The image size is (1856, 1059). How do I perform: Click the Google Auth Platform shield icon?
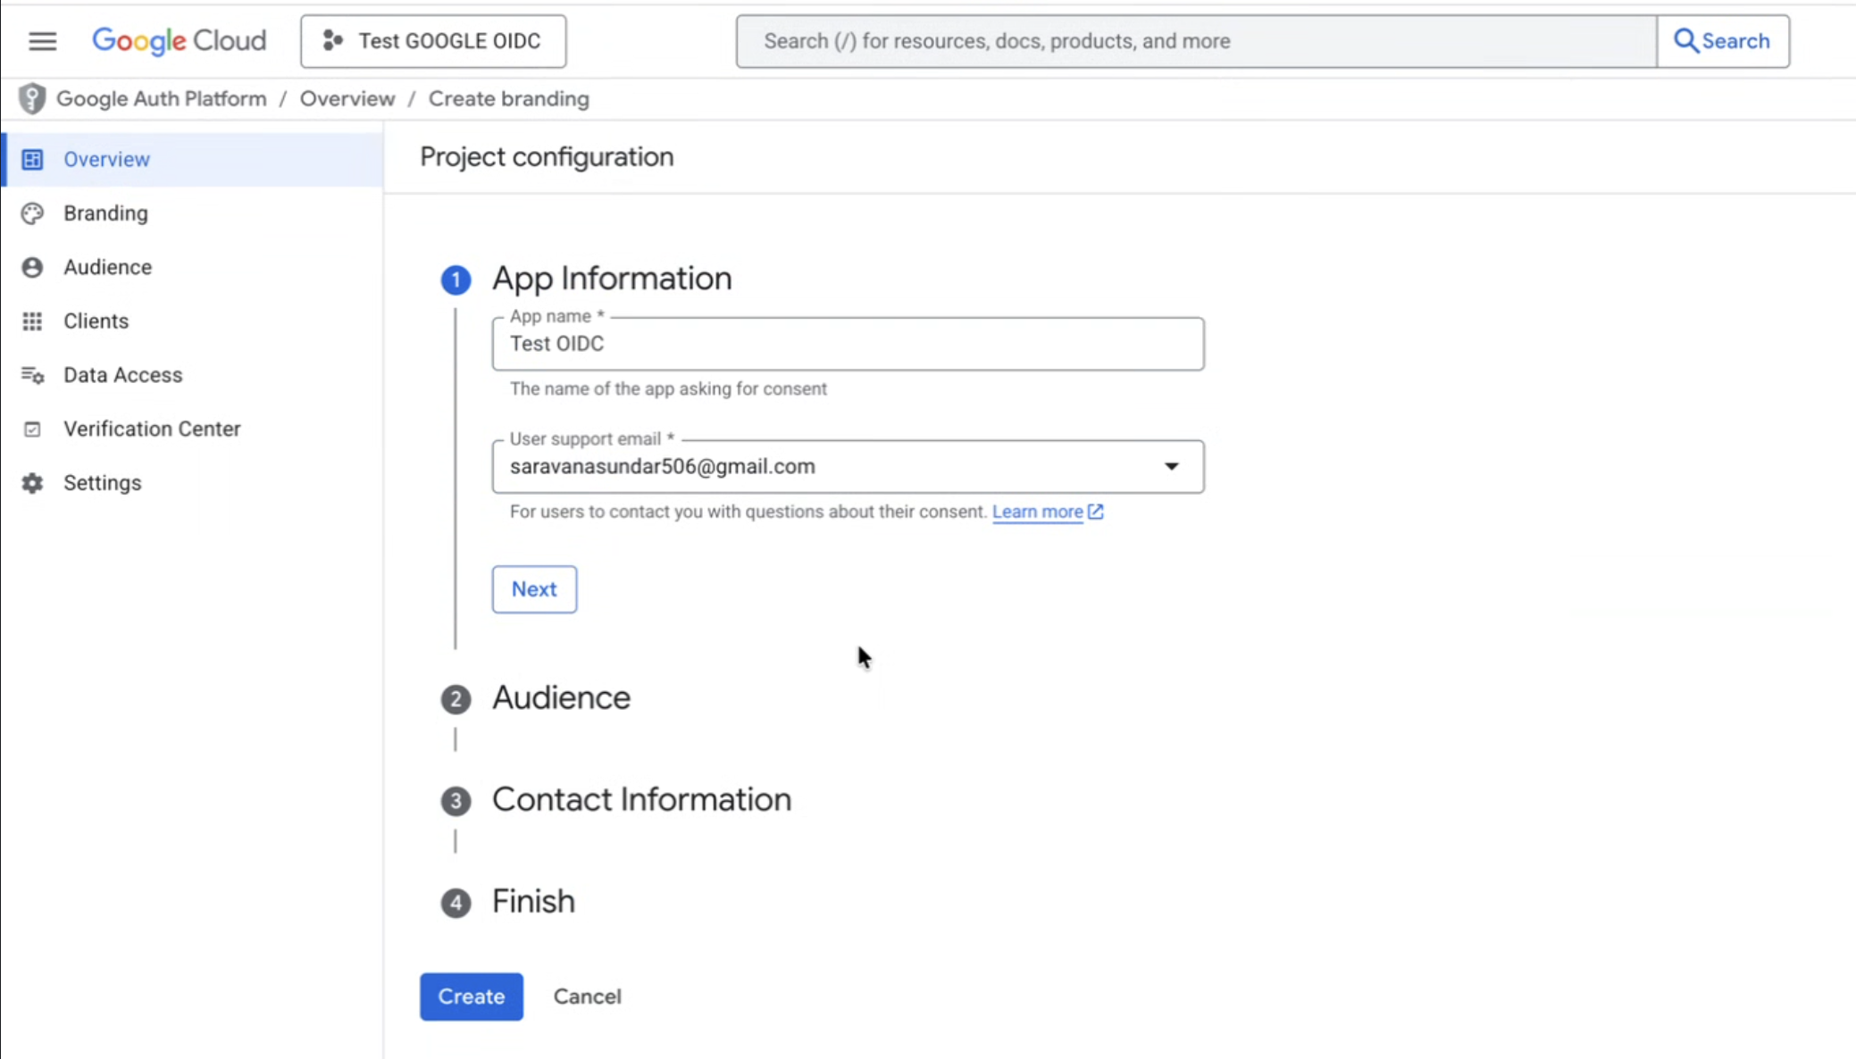(32, 98)
